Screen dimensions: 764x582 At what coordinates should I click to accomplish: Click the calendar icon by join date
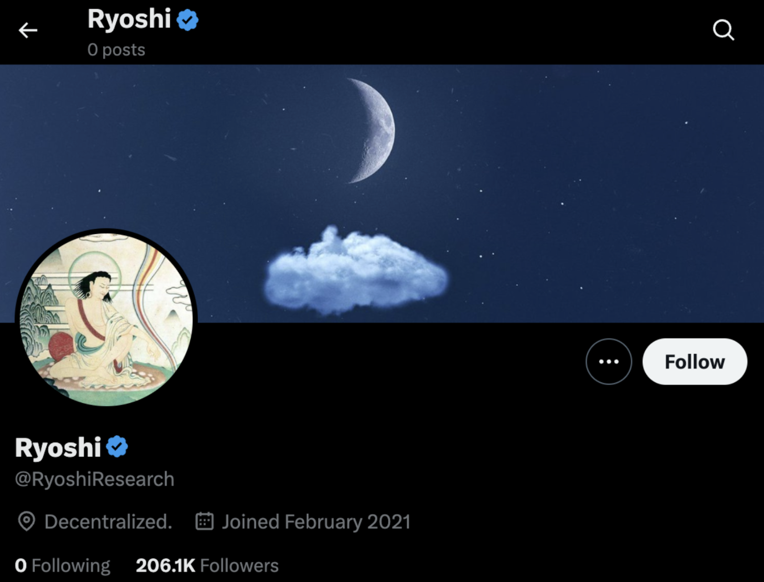pos(204,521)
